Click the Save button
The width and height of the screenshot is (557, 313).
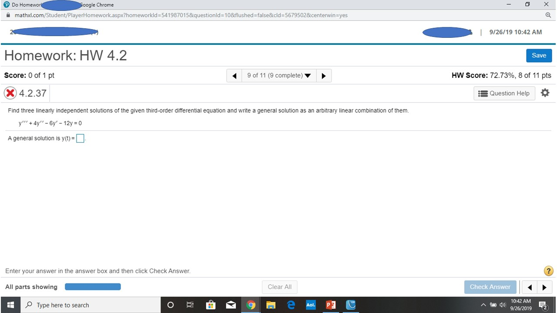[539, 55]
